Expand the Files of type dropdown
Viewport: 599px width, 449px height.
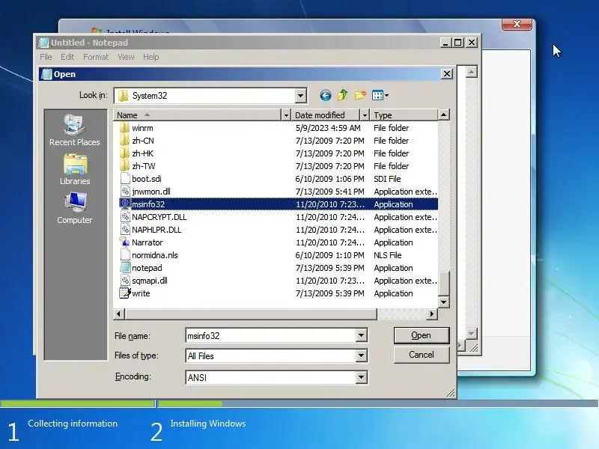(361, 356)
